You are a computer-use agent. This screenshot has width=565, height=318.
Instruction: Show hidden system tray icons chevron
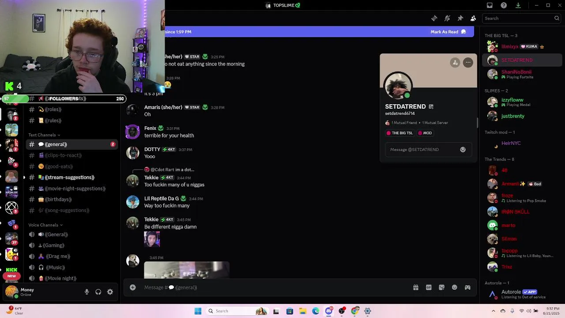pyautogui.click(x=493, y=311)
